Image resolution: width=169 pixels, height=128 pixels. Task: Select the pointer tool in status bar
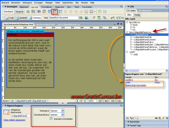[77, 101]
